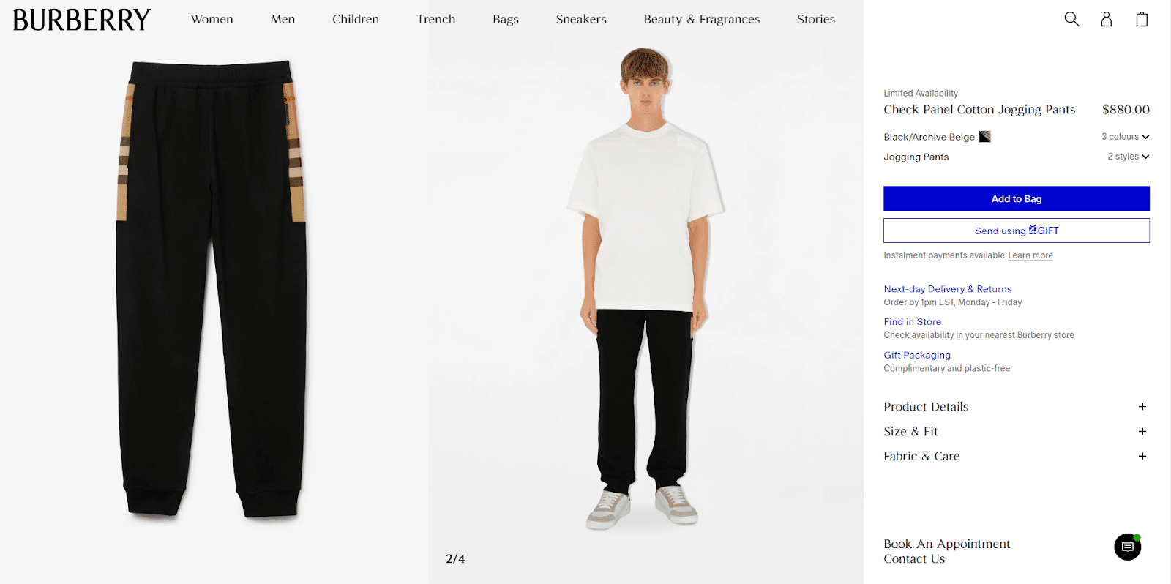1171x584 pixels.
Task: Open the Sneakers menu item
Action: tap(581, 19)
